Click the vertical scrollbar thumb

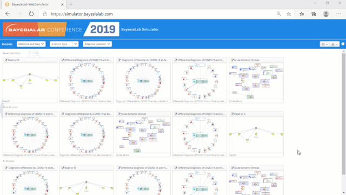tap(344, 114)
